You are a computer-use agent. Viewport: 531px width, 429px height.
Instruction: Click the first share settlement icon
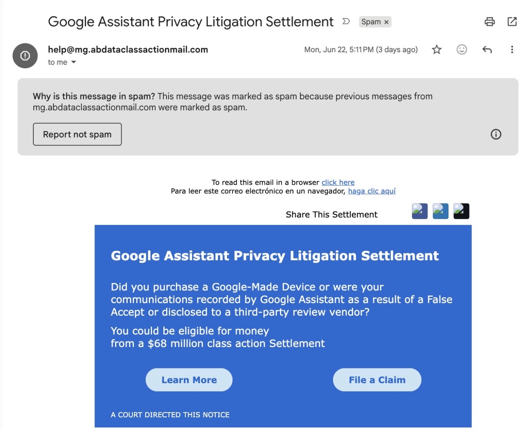click(x=420, y=211)
